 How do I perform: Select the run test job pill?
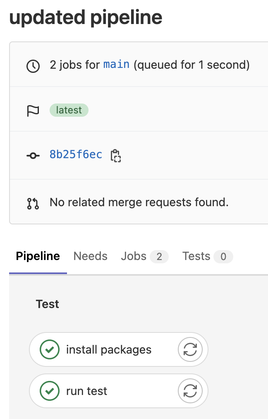(x=95, y=390)
